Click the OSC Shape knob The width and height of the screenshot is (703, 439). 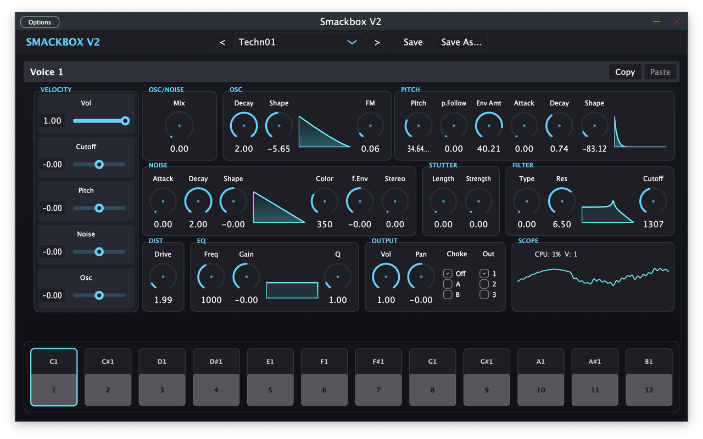pyautogui.click(x=279, y=126)
